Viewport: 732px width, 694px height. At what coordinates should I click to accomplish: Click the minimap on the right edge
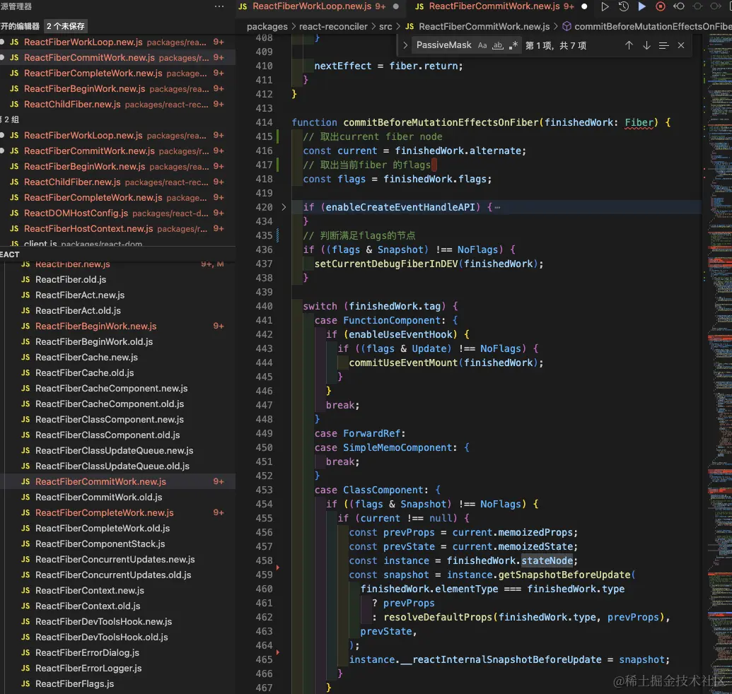(x=719, y=364)
